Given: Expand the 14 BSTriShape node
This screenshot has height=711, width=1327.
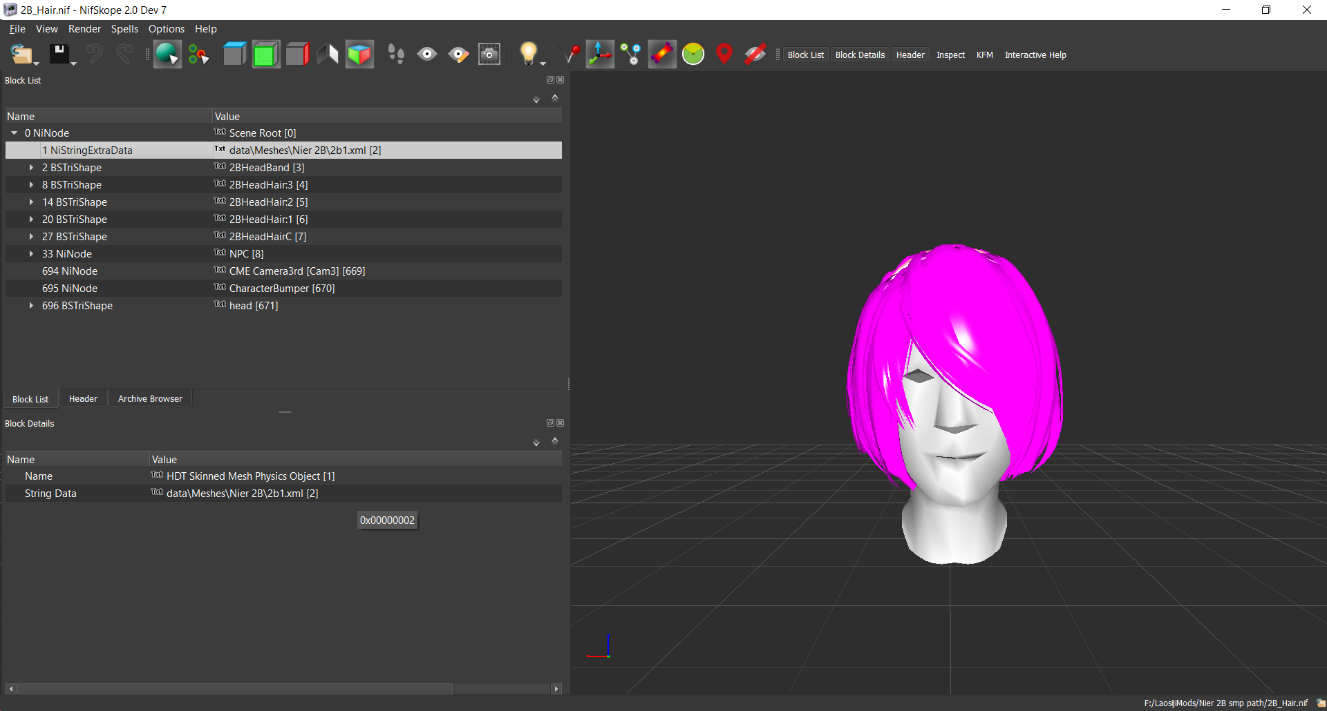Looking at the screenshot, I should click(x=31, y=202).
